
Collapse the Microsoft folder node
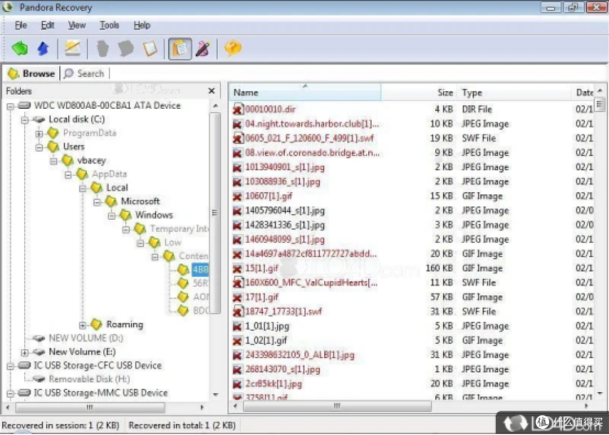[x=97, y=202]
